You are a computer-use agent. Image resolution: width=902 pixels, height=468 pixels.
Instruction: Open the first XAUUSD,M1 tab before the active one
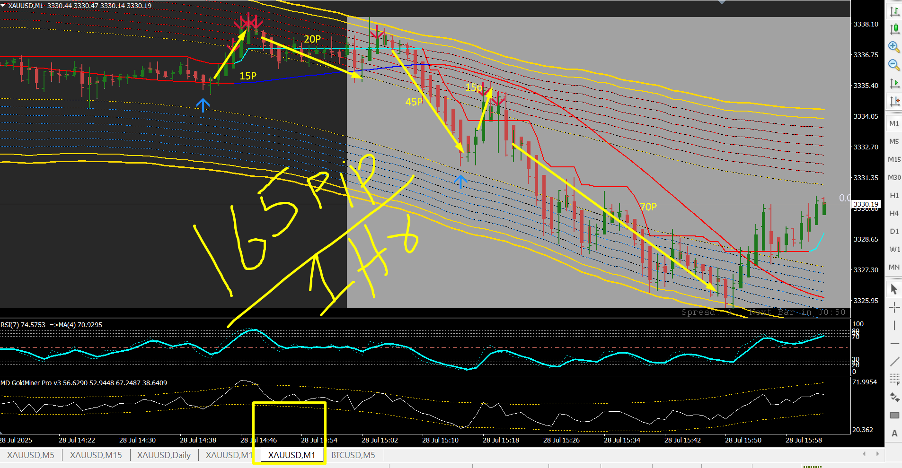229,455
